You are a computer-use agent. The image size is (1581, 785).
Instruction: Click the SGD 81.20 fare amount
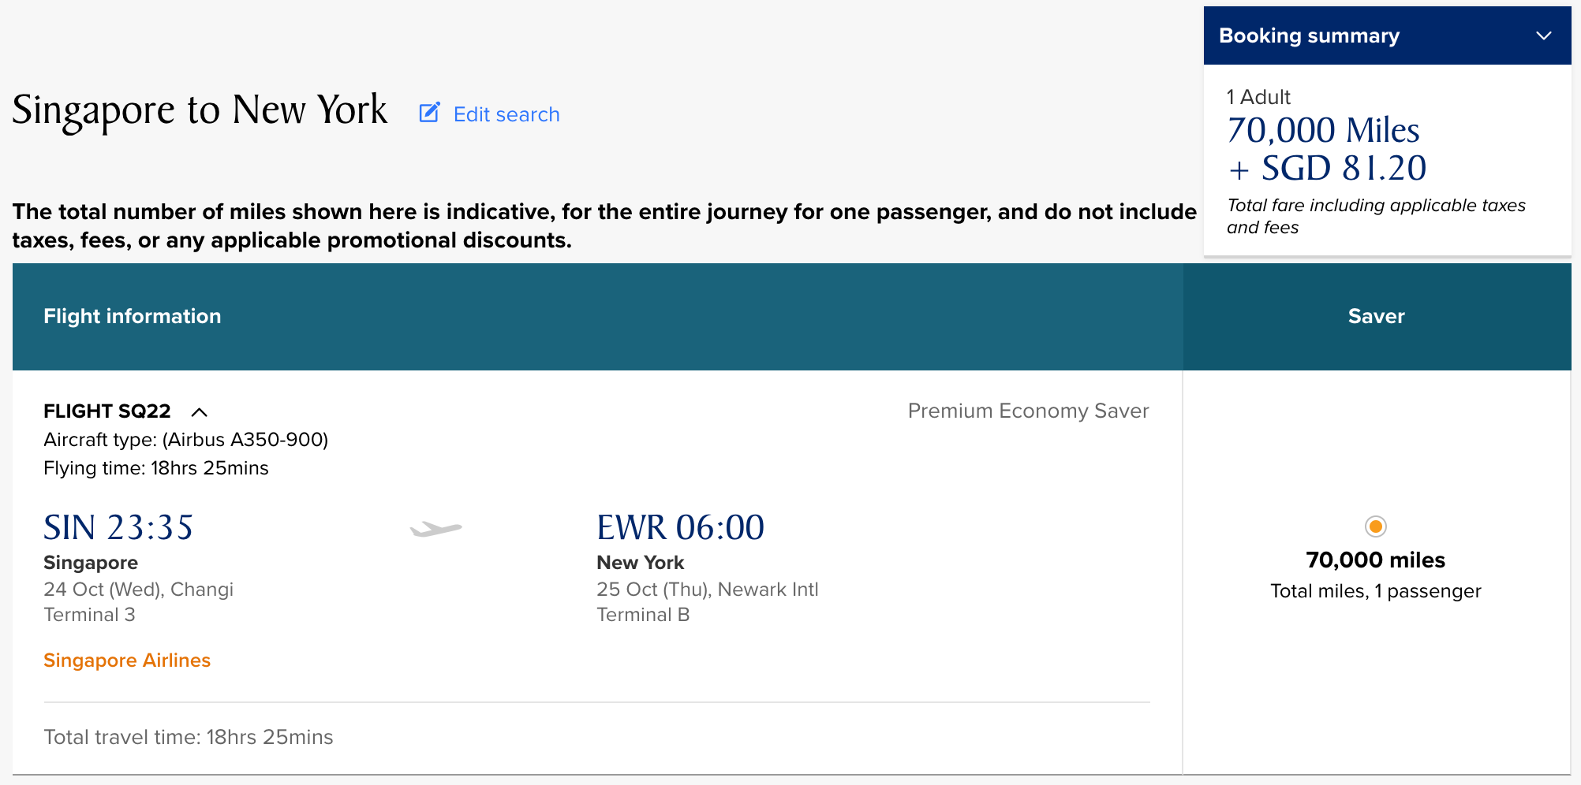pyautogui.click(x=1343, y=169)
